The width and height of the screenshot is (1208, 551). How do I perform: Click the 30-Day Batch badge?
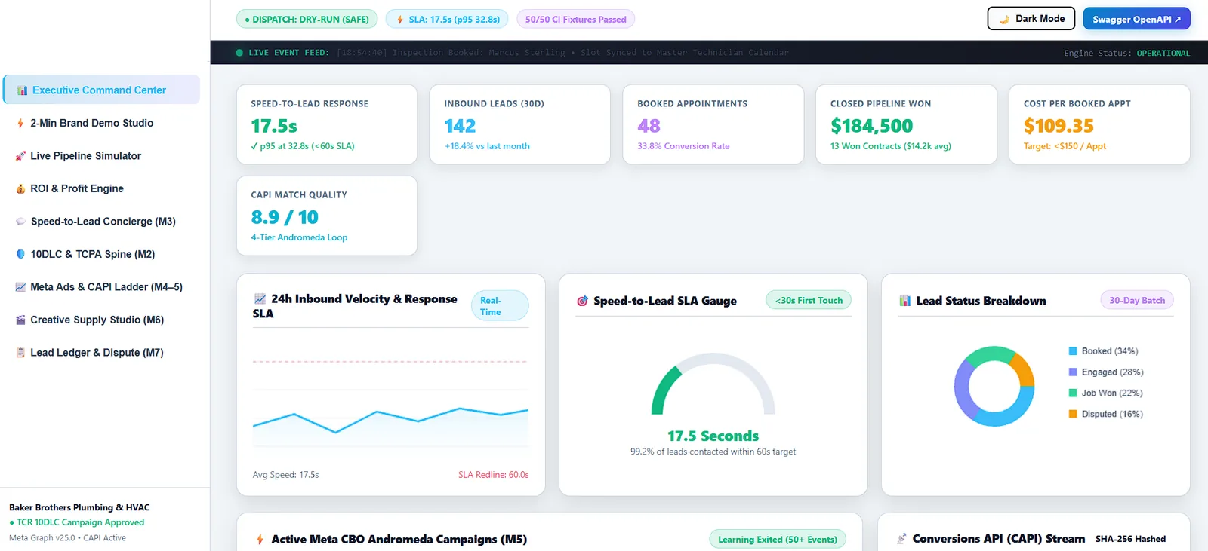(x=1137, y=300)
